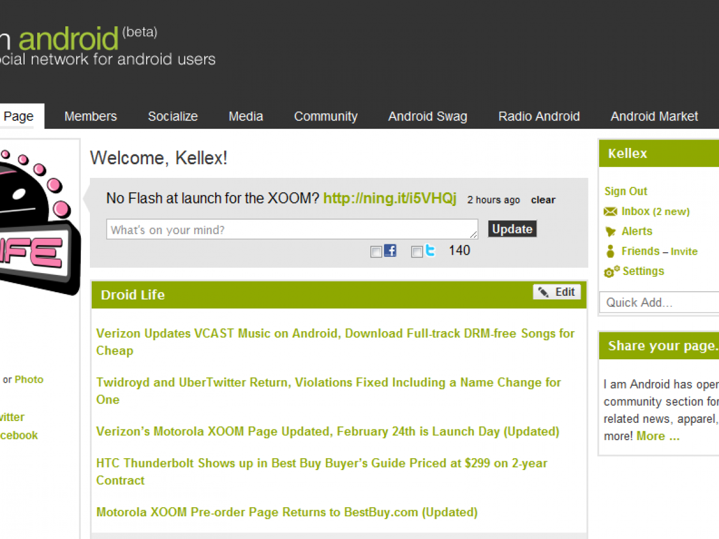Open HTC Thunderbolt Best Buy article
719x539 pixels.
click(x=322, y=472)
